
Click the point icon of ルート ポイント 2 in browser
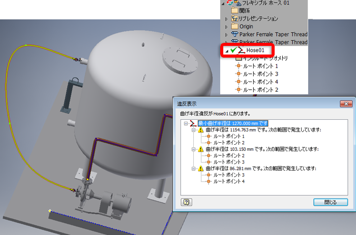[239, 89]
